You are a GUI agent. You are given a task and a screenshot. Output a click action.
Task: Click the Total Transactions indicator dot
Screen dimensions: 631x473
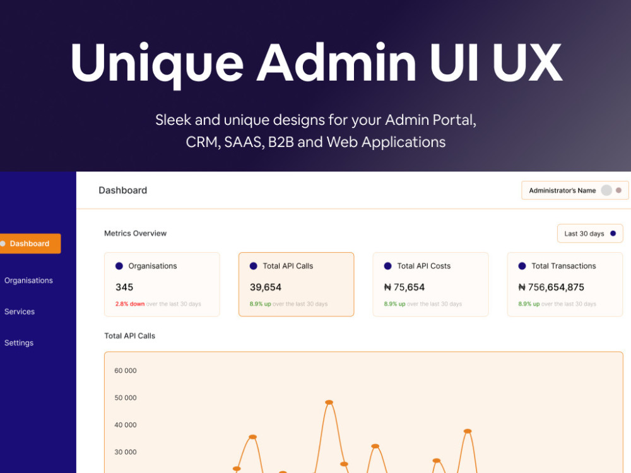522,266
